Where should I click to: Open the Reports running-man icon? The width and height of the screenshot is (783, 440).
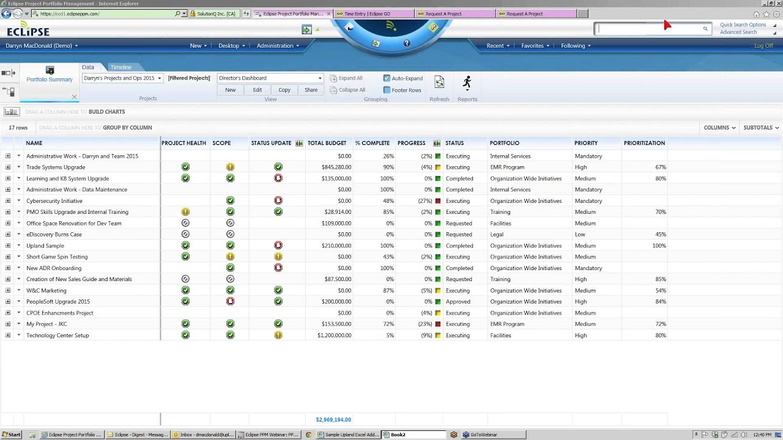click(x=467, y=82)
